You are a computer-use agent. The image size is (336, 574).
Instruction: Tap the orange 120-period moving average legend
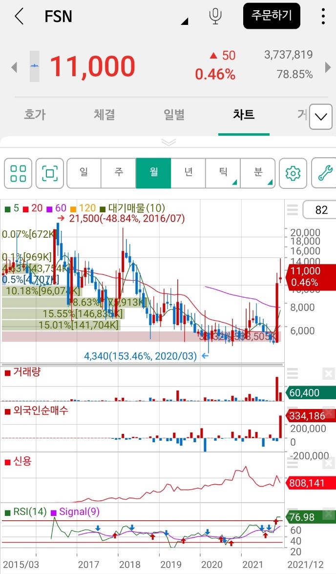point(83,208)
